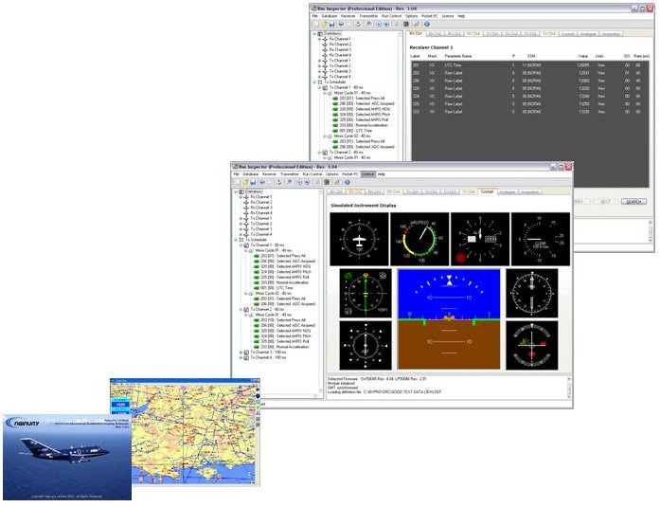Click the Open folder icon in rear window toolbar
Image resolution: width=660 pixels, height=507 pixels.
pos(324,24)
